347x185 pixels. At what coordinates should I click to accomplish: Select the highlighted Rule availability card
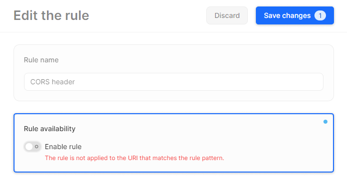pos(173,143)
